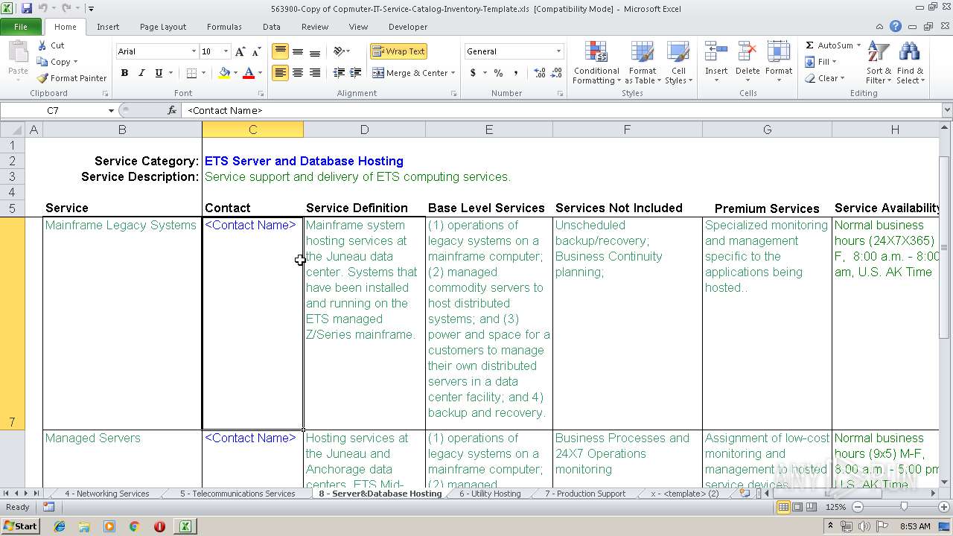
Task: Click the Windows Start button
Action: point(20,526)
